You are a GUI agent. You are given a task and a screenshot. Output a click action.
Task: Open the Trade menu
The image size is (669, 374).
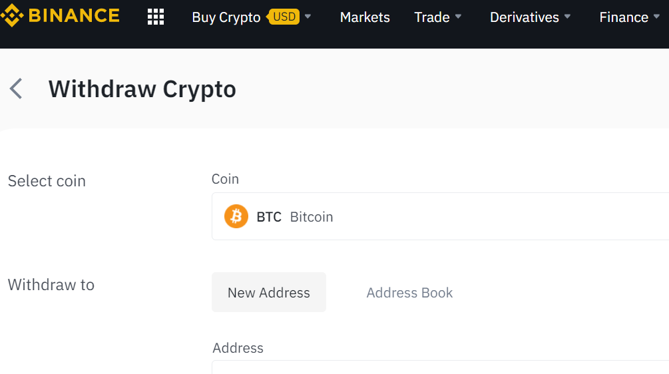point(432,17)
